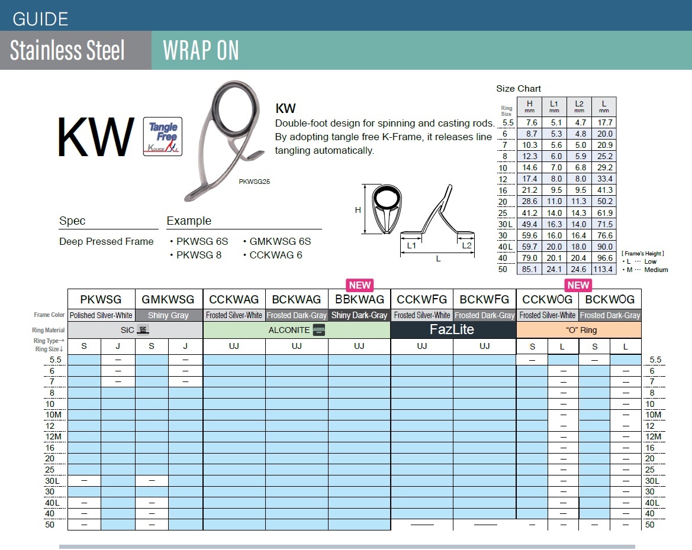This screenshot has height=550, width=692.
Task: Click Shiny Dark-Gray swatch under BBKWAG
Action: [359, 315]
